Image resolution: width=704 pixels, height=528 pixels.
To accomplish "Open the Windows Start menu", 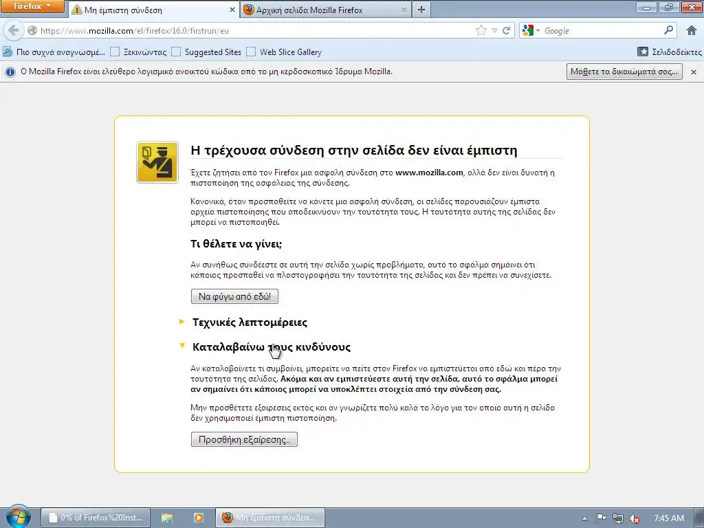I will (x=18, y=517).
